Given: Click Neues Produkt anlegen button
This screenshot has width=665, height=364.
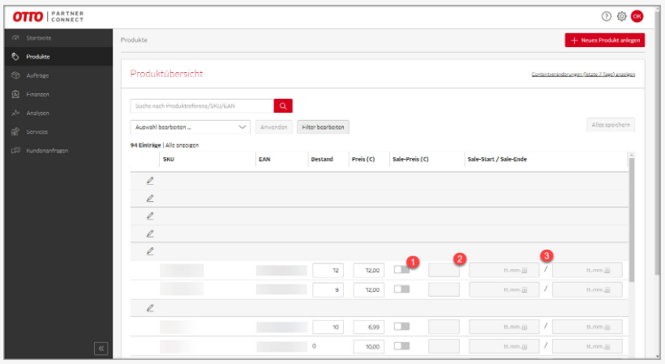Looking at the screenshot, I should point(605,41).
